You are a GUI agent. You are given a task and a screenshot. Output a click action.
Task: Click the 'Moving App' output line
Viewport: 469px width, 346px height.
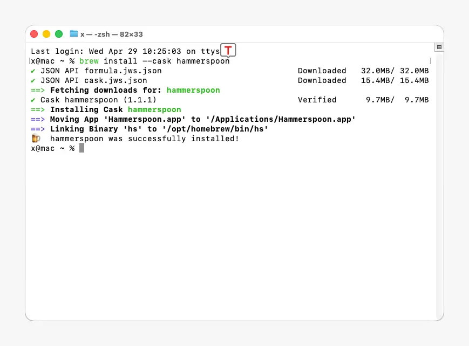pos(193,119)
